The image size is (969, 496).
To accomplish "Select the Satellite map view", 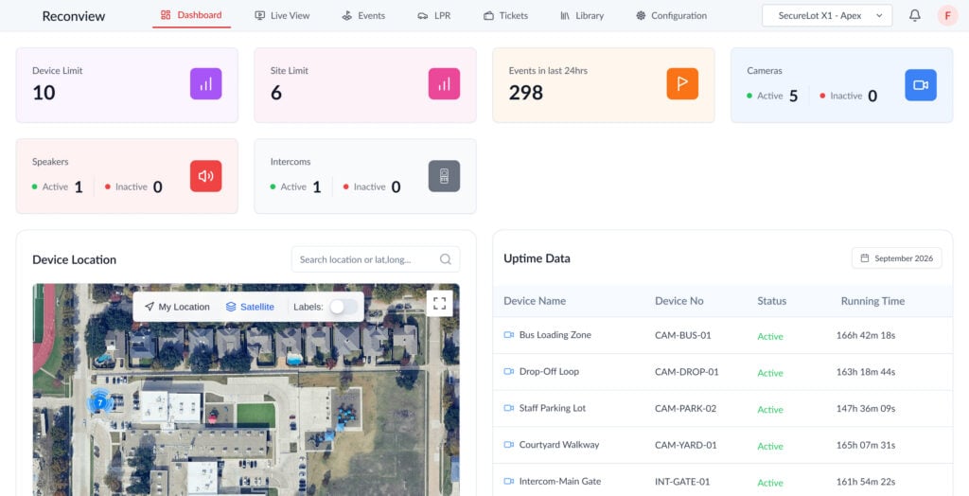I will [x=250, y=307].
